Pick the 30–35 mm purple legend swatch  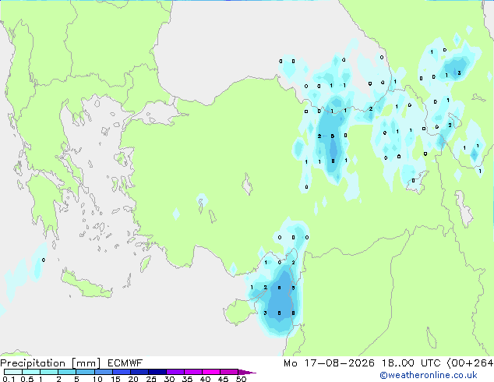(x=175, y=372)
